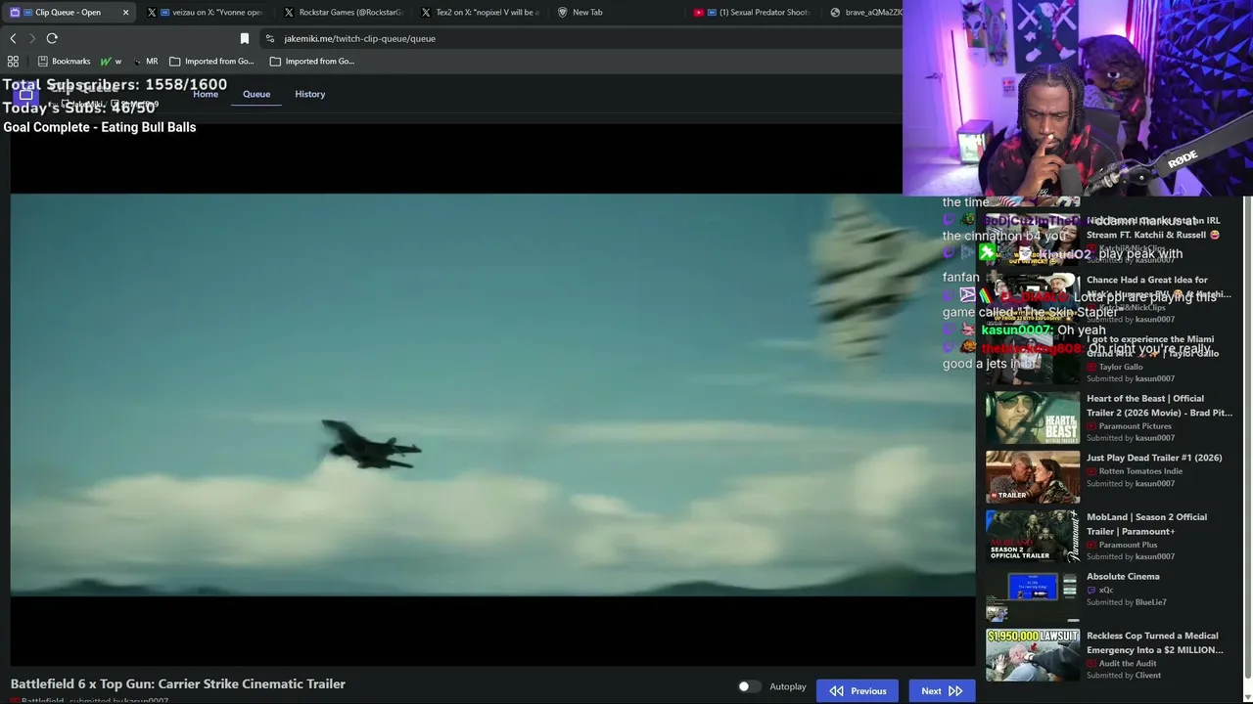This screenshot has width=1253, height=704.
Task: Click the bookmark icon beside the address bar
Action: (245, 38)
